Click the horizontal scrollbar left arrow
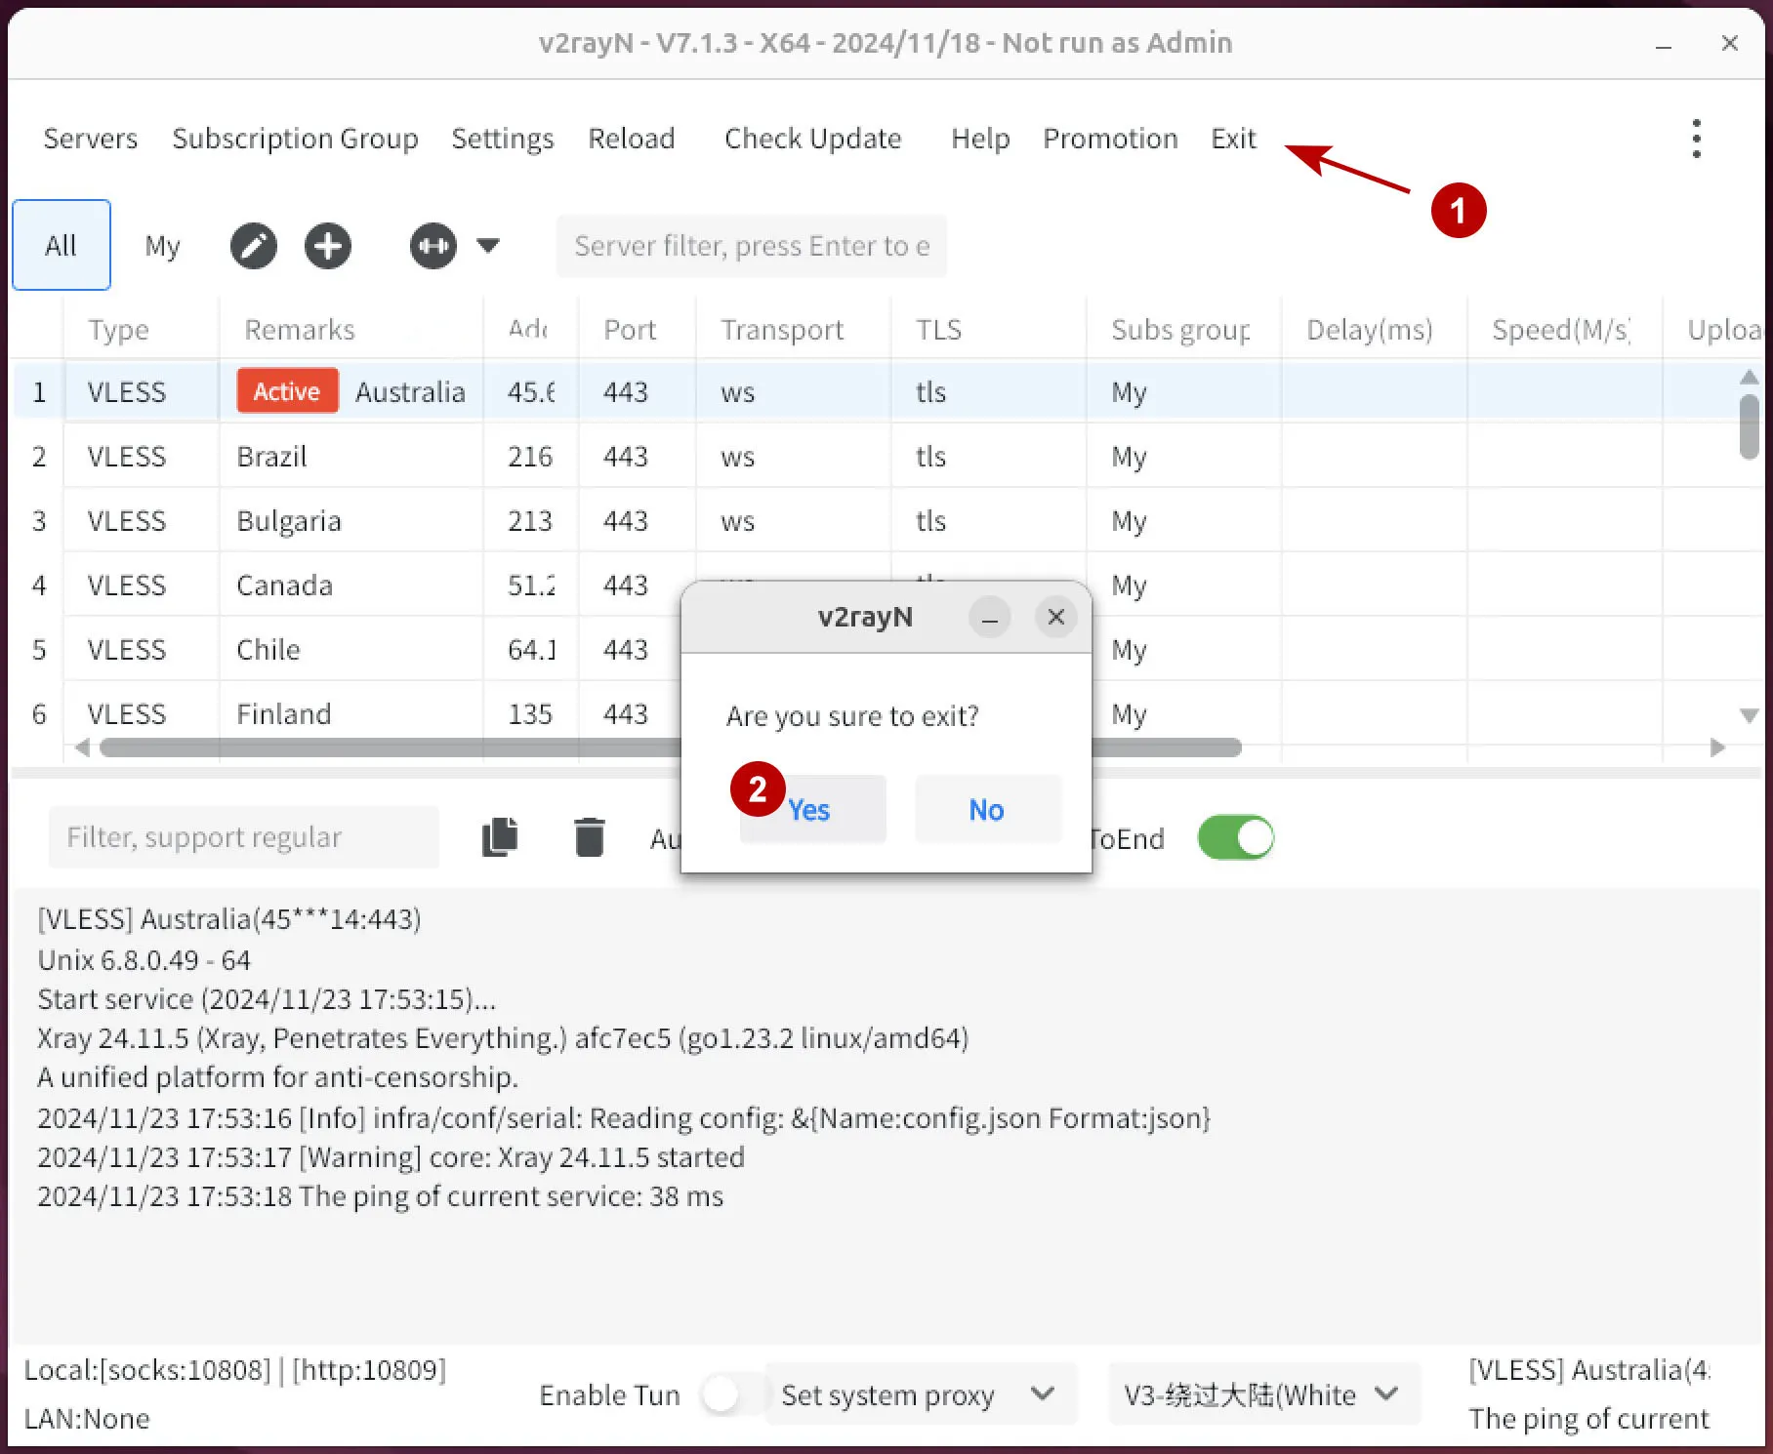 [x=83, y=747]
